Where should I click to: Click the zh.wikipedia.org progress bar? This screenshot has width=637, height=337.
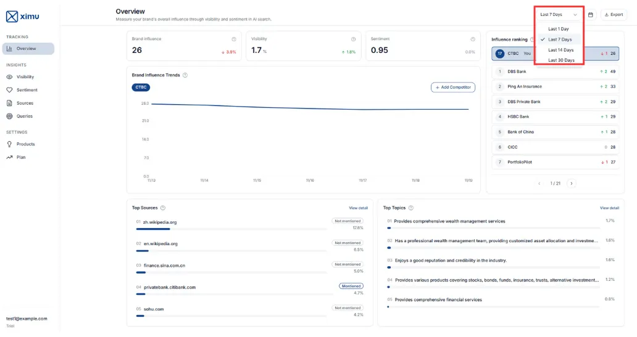231,229
